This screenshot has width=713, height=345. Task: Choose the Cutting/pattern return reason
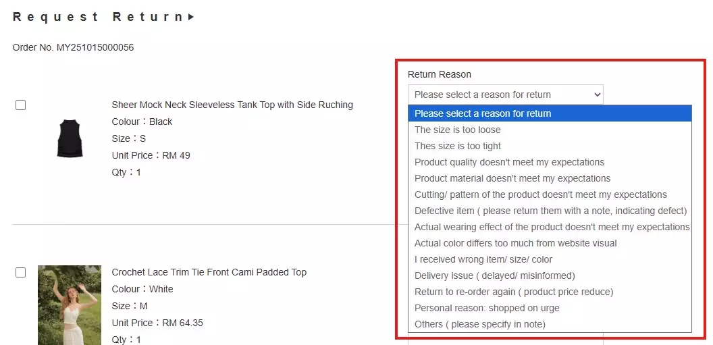540,194
